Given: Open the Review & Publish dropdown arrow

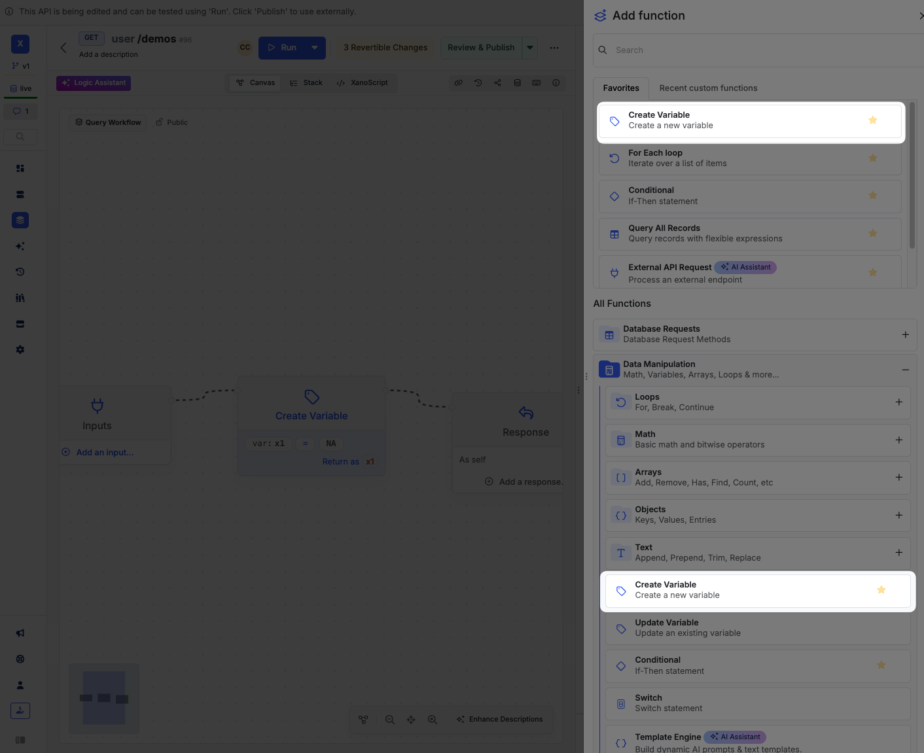Looking at the screenshot, I should point(530,48).
